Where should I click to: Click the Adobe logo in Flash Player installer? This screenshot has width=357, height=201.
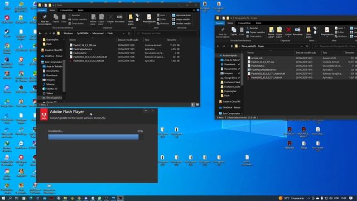pos(44,114)
